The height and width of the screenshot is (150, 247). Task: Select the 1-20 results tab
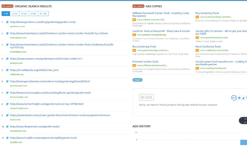(x=6, y=14)
